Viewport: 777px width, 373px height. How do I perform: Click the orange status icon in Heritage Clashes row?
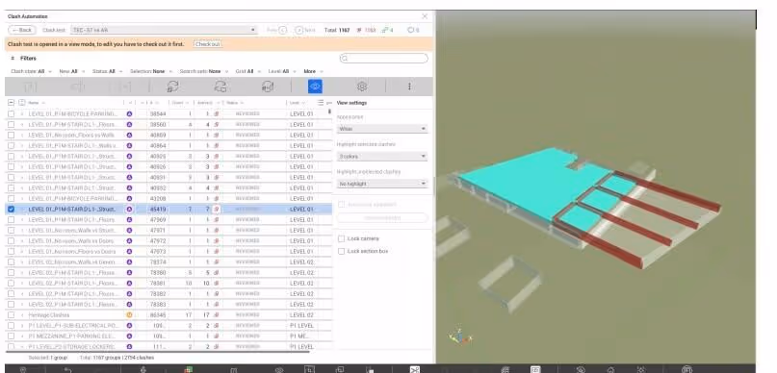(x=129, y=315)
